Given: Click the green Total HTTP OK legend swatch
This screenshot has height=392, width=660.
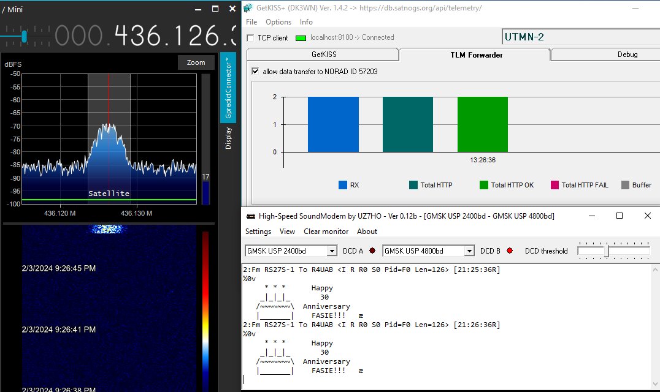Looking at the screenshot, I should [483, 185].
